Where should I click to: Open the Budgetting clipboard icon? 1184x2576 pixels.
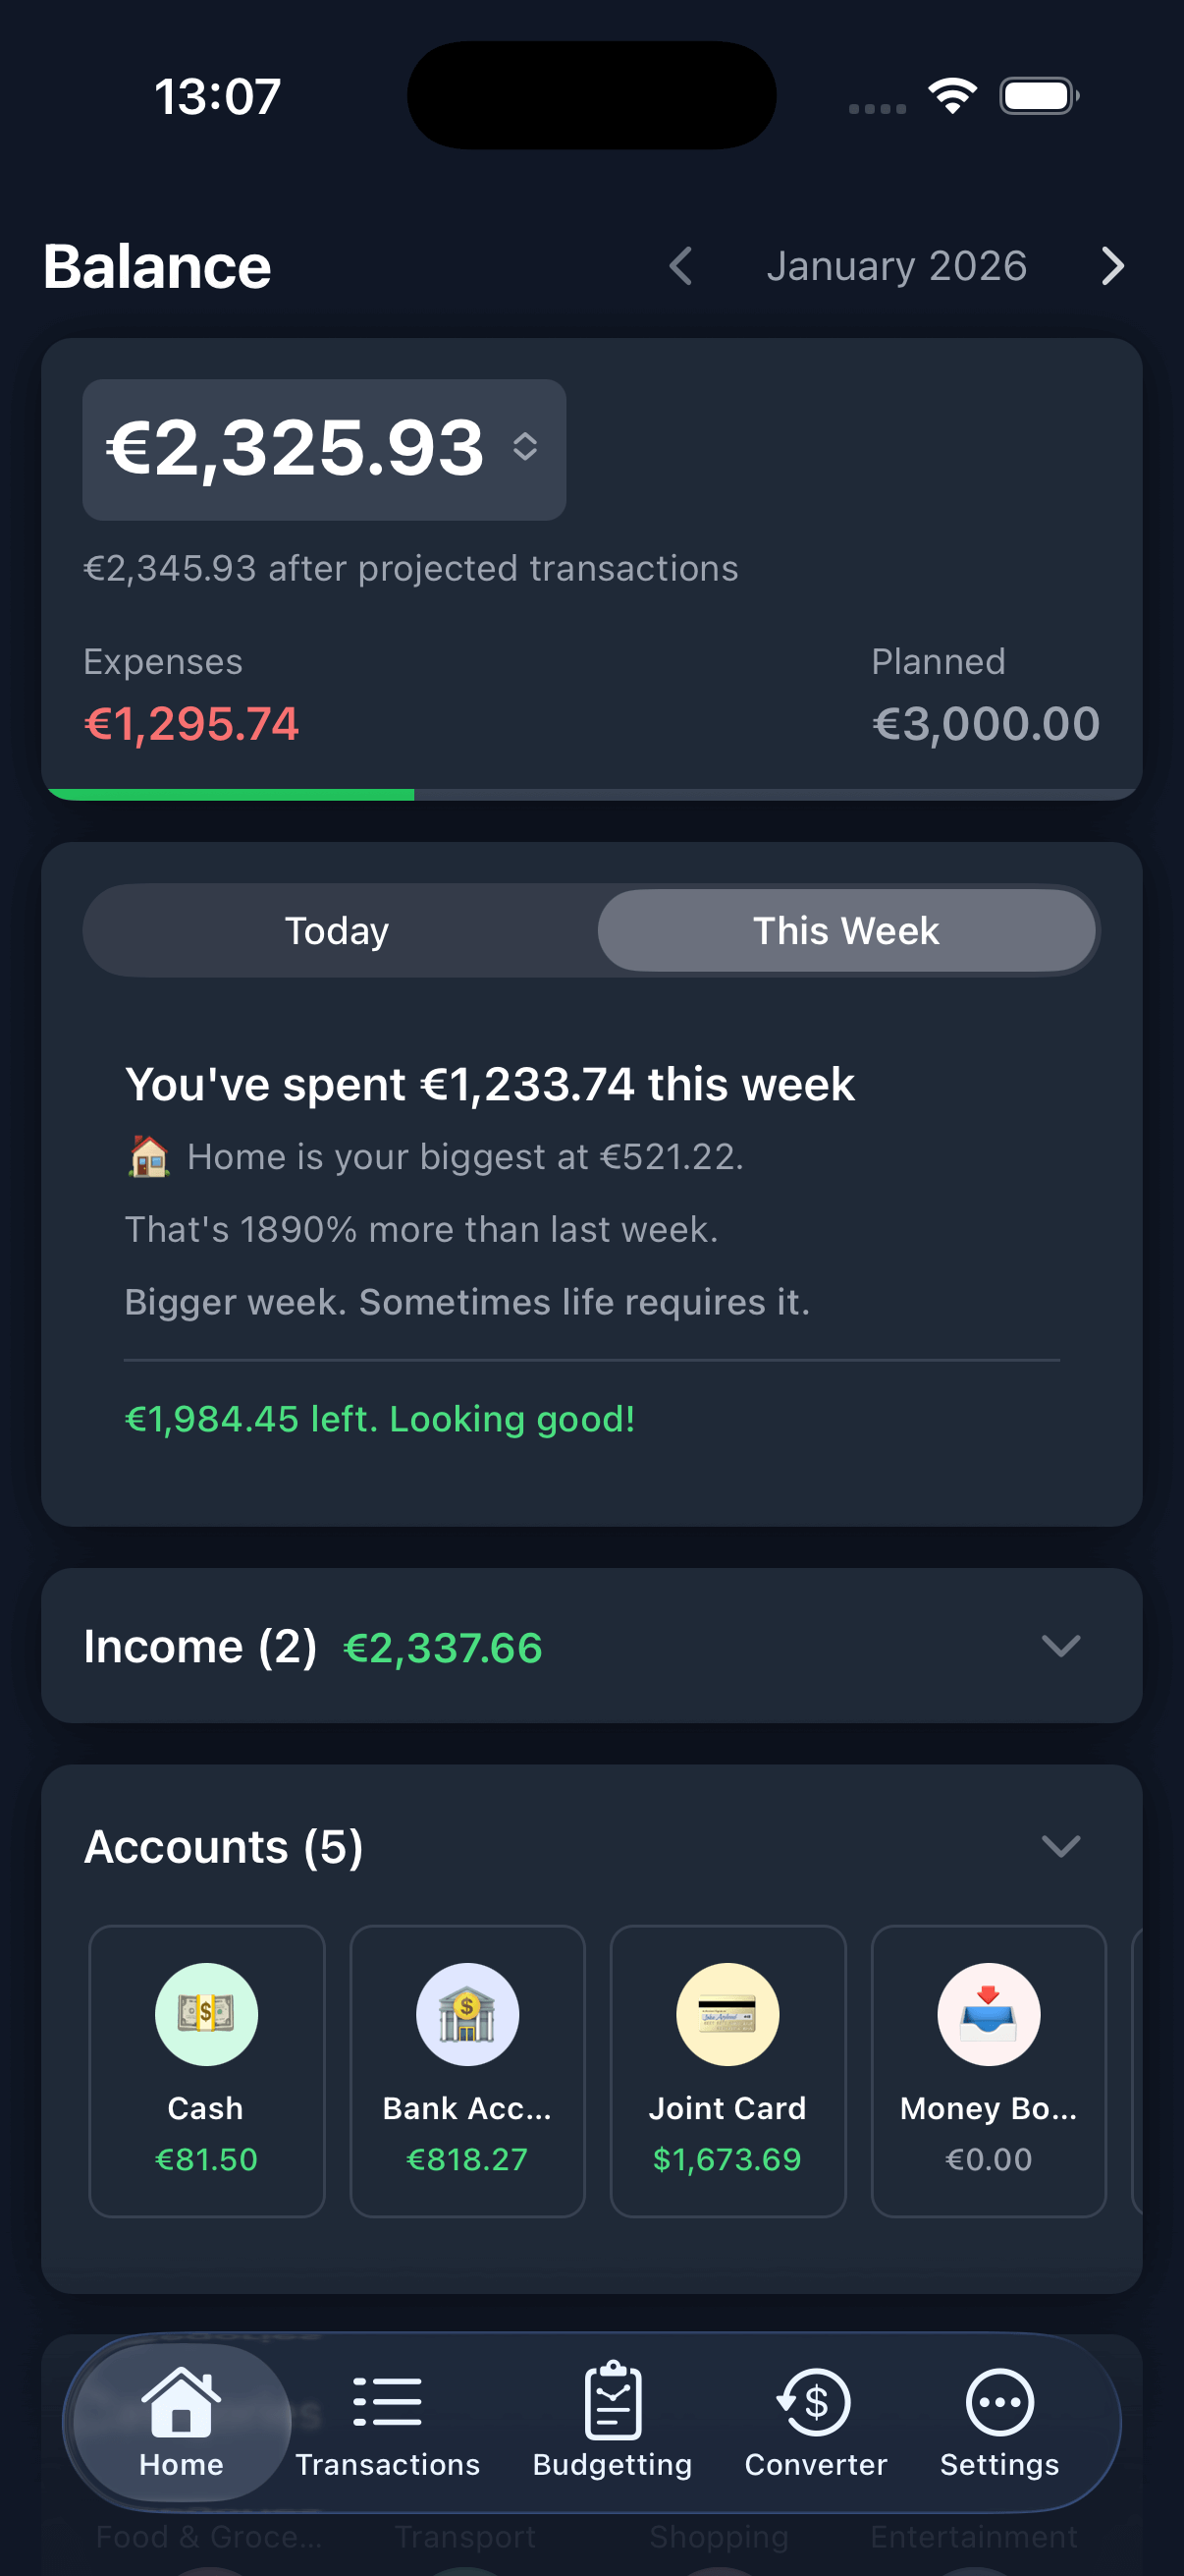613,2395
